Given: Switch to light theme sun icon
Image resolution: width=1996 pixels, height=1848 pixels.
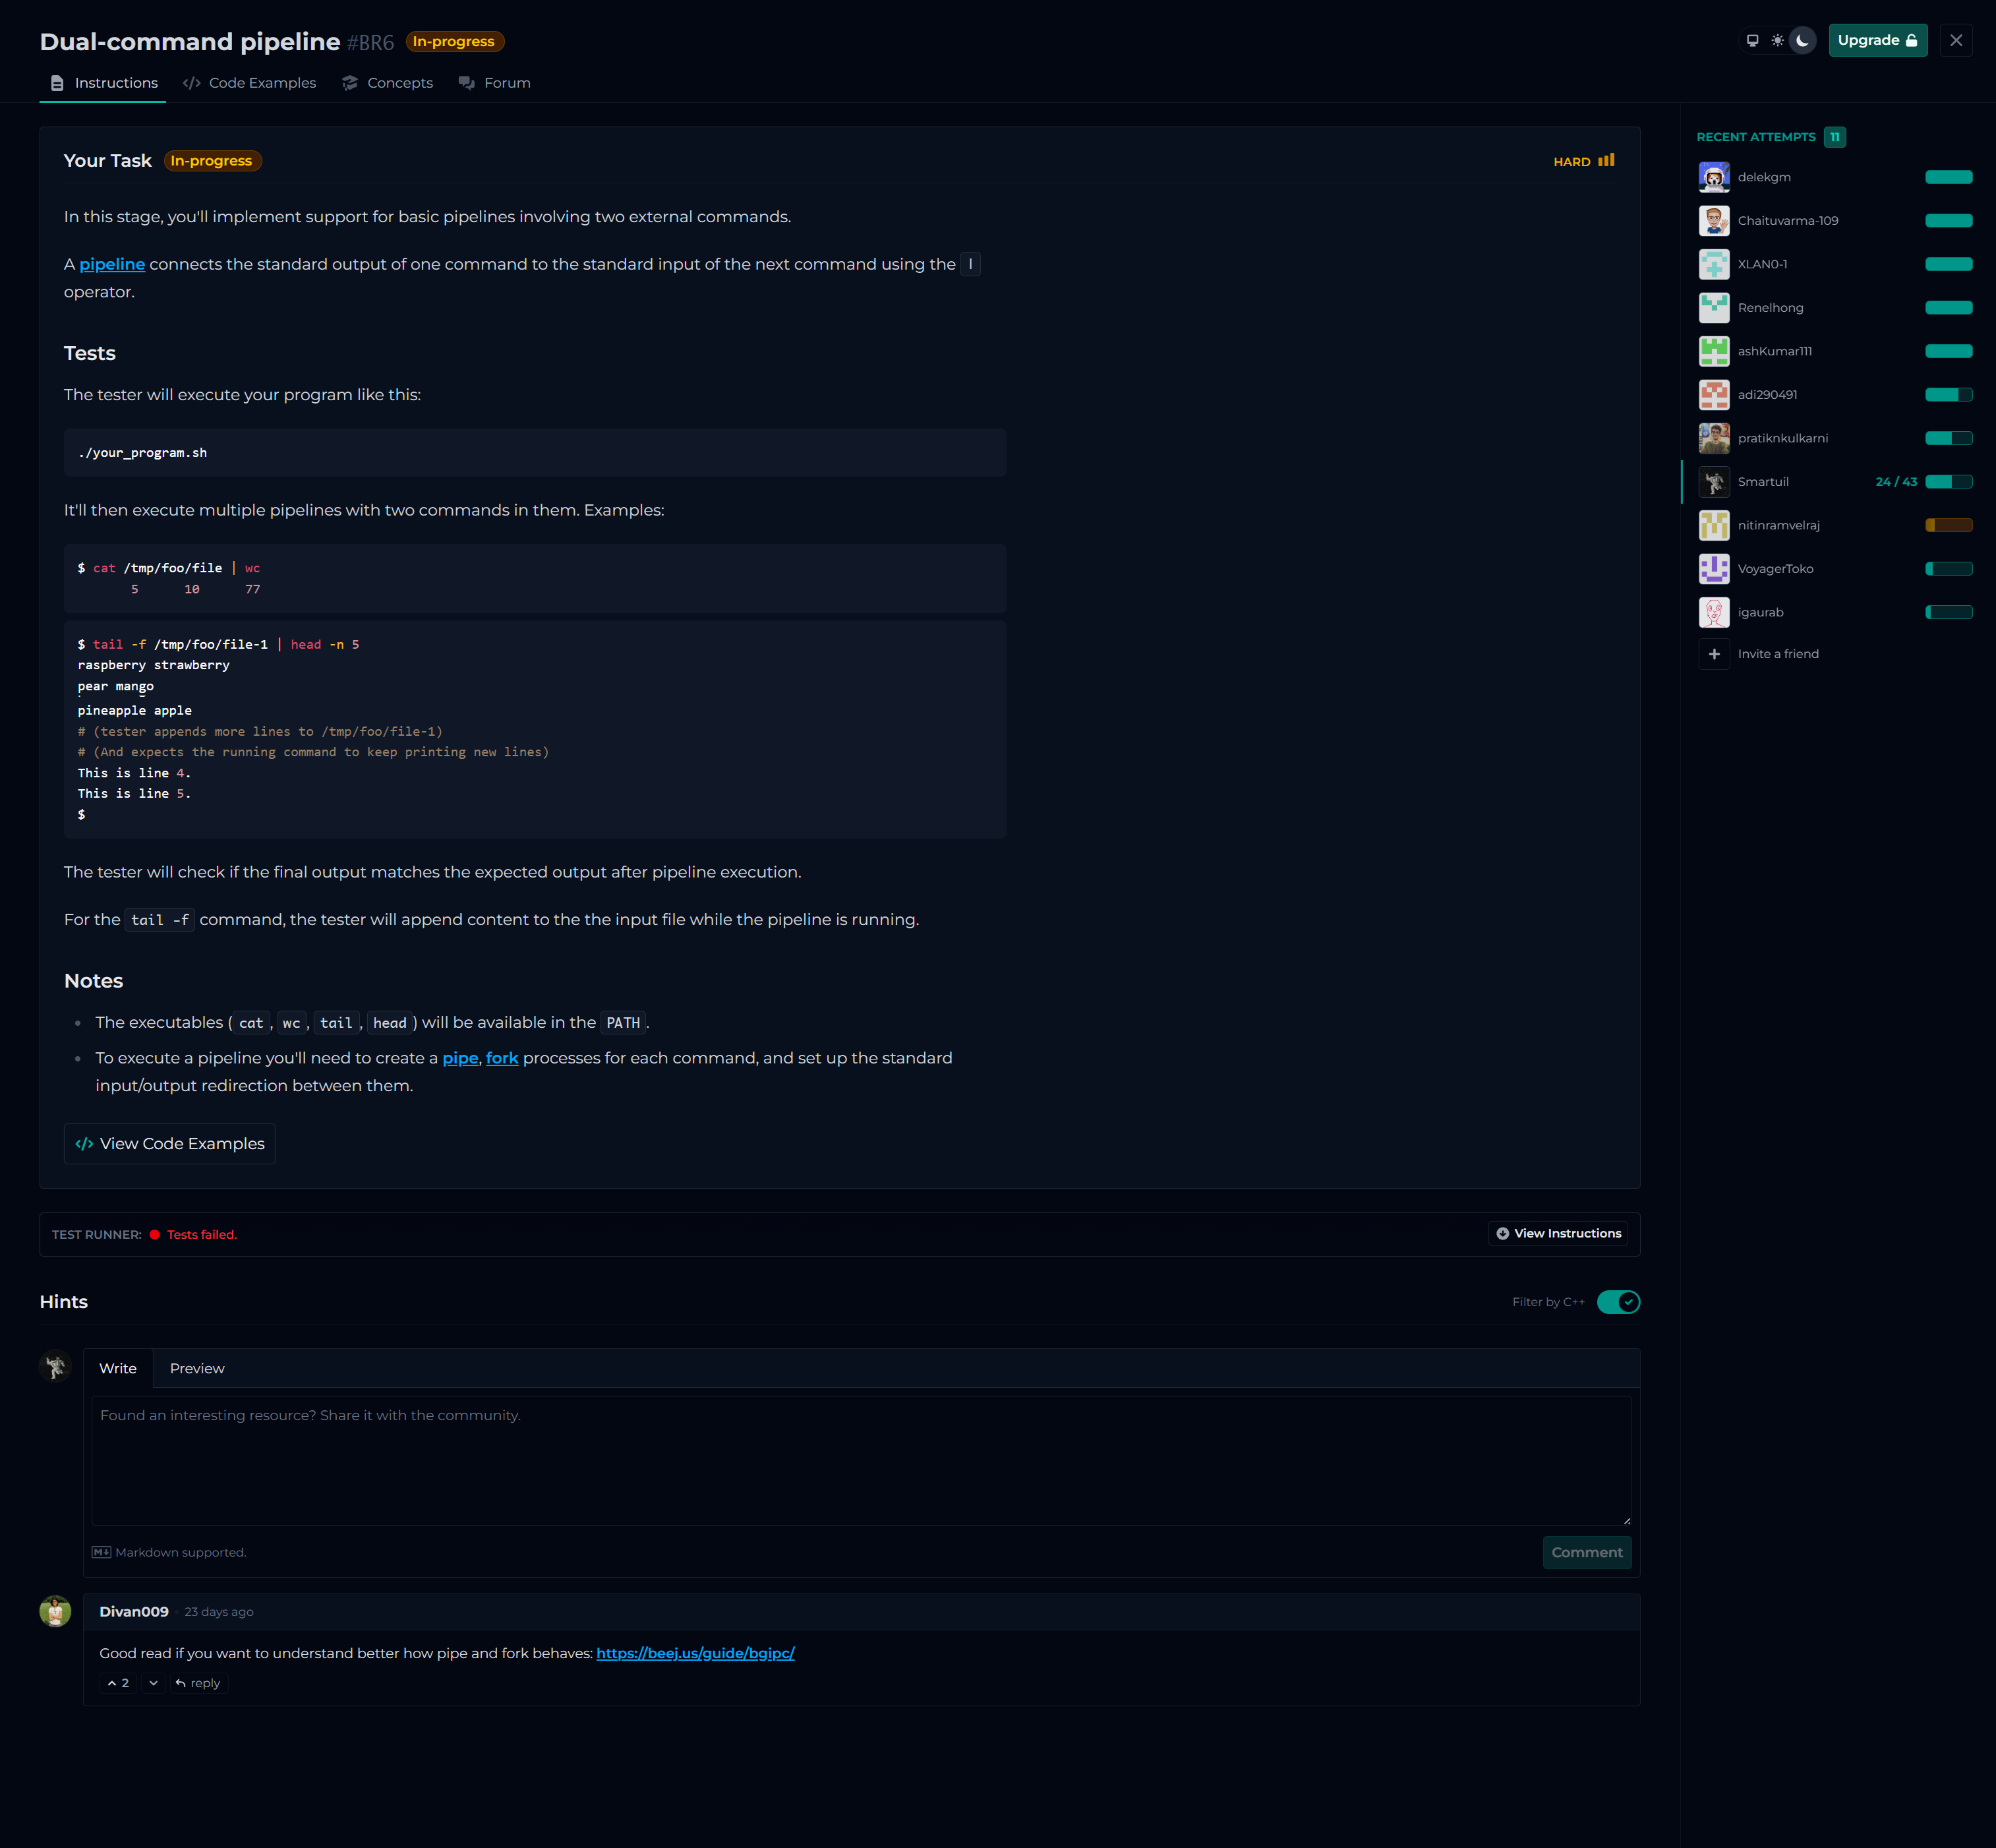Looking at the screenshot, I should point(1777,41).
